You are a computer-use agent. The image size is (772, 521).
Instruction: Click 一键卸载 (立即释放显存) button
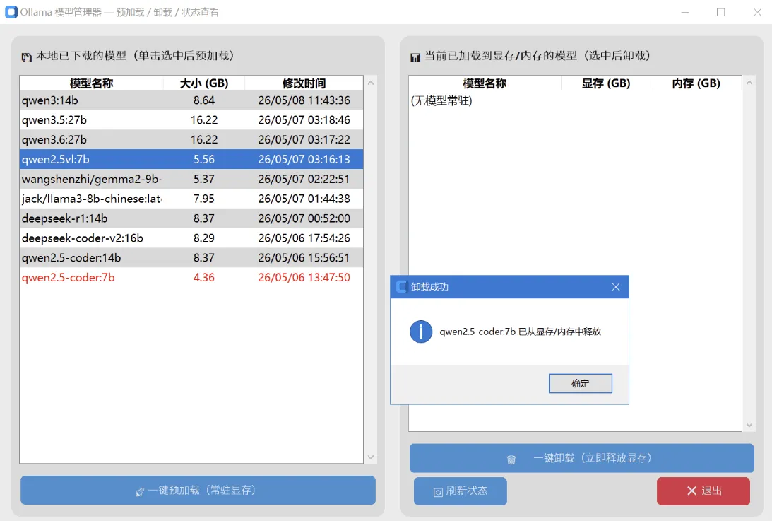coord(581,458)
